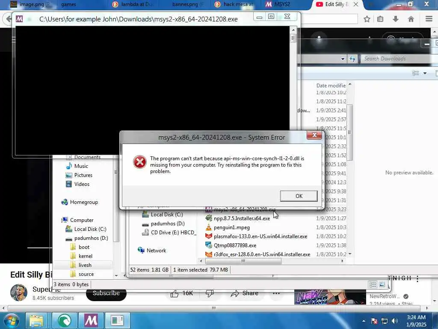Click the red error icon in the dialog

140,162
